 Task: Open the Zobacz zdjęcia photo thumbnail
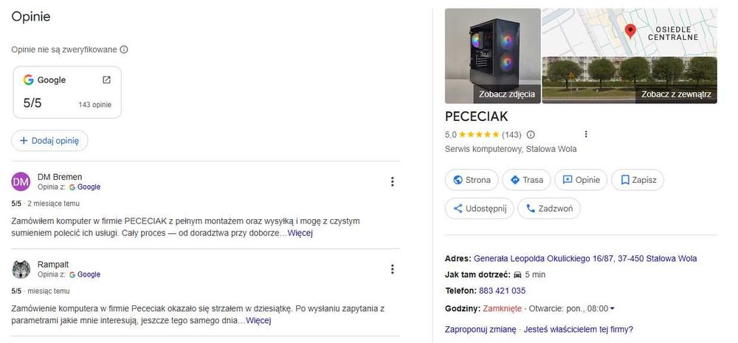click(x=492, y=55)
